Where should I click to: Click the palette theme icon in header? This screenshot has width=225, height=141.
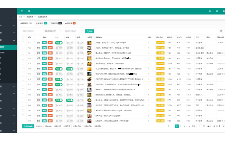tap(210, 11)
